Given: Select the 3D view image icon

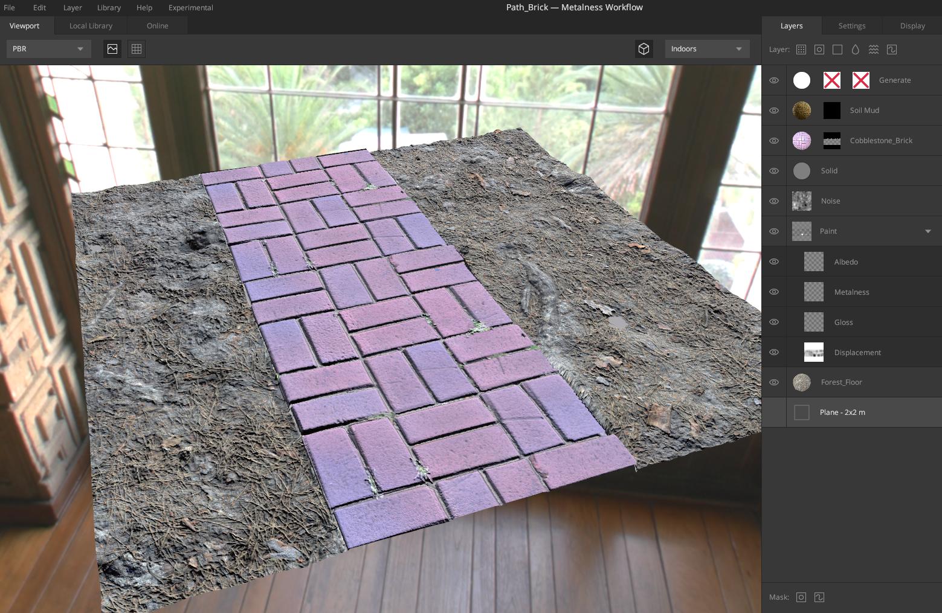Looking at the screenshot, I should tap(112, 49).
